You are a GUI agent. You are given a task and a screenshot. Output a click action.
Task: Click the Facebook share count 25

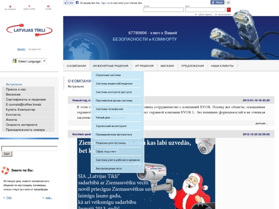pyautogui.click(x=228, y=2)
